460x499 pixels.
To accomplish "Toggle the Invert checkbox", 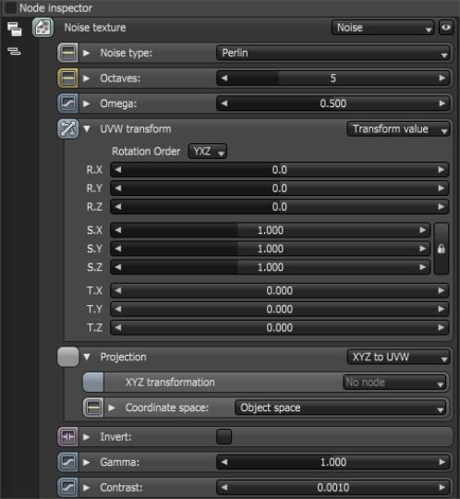I will click(224, 436).
